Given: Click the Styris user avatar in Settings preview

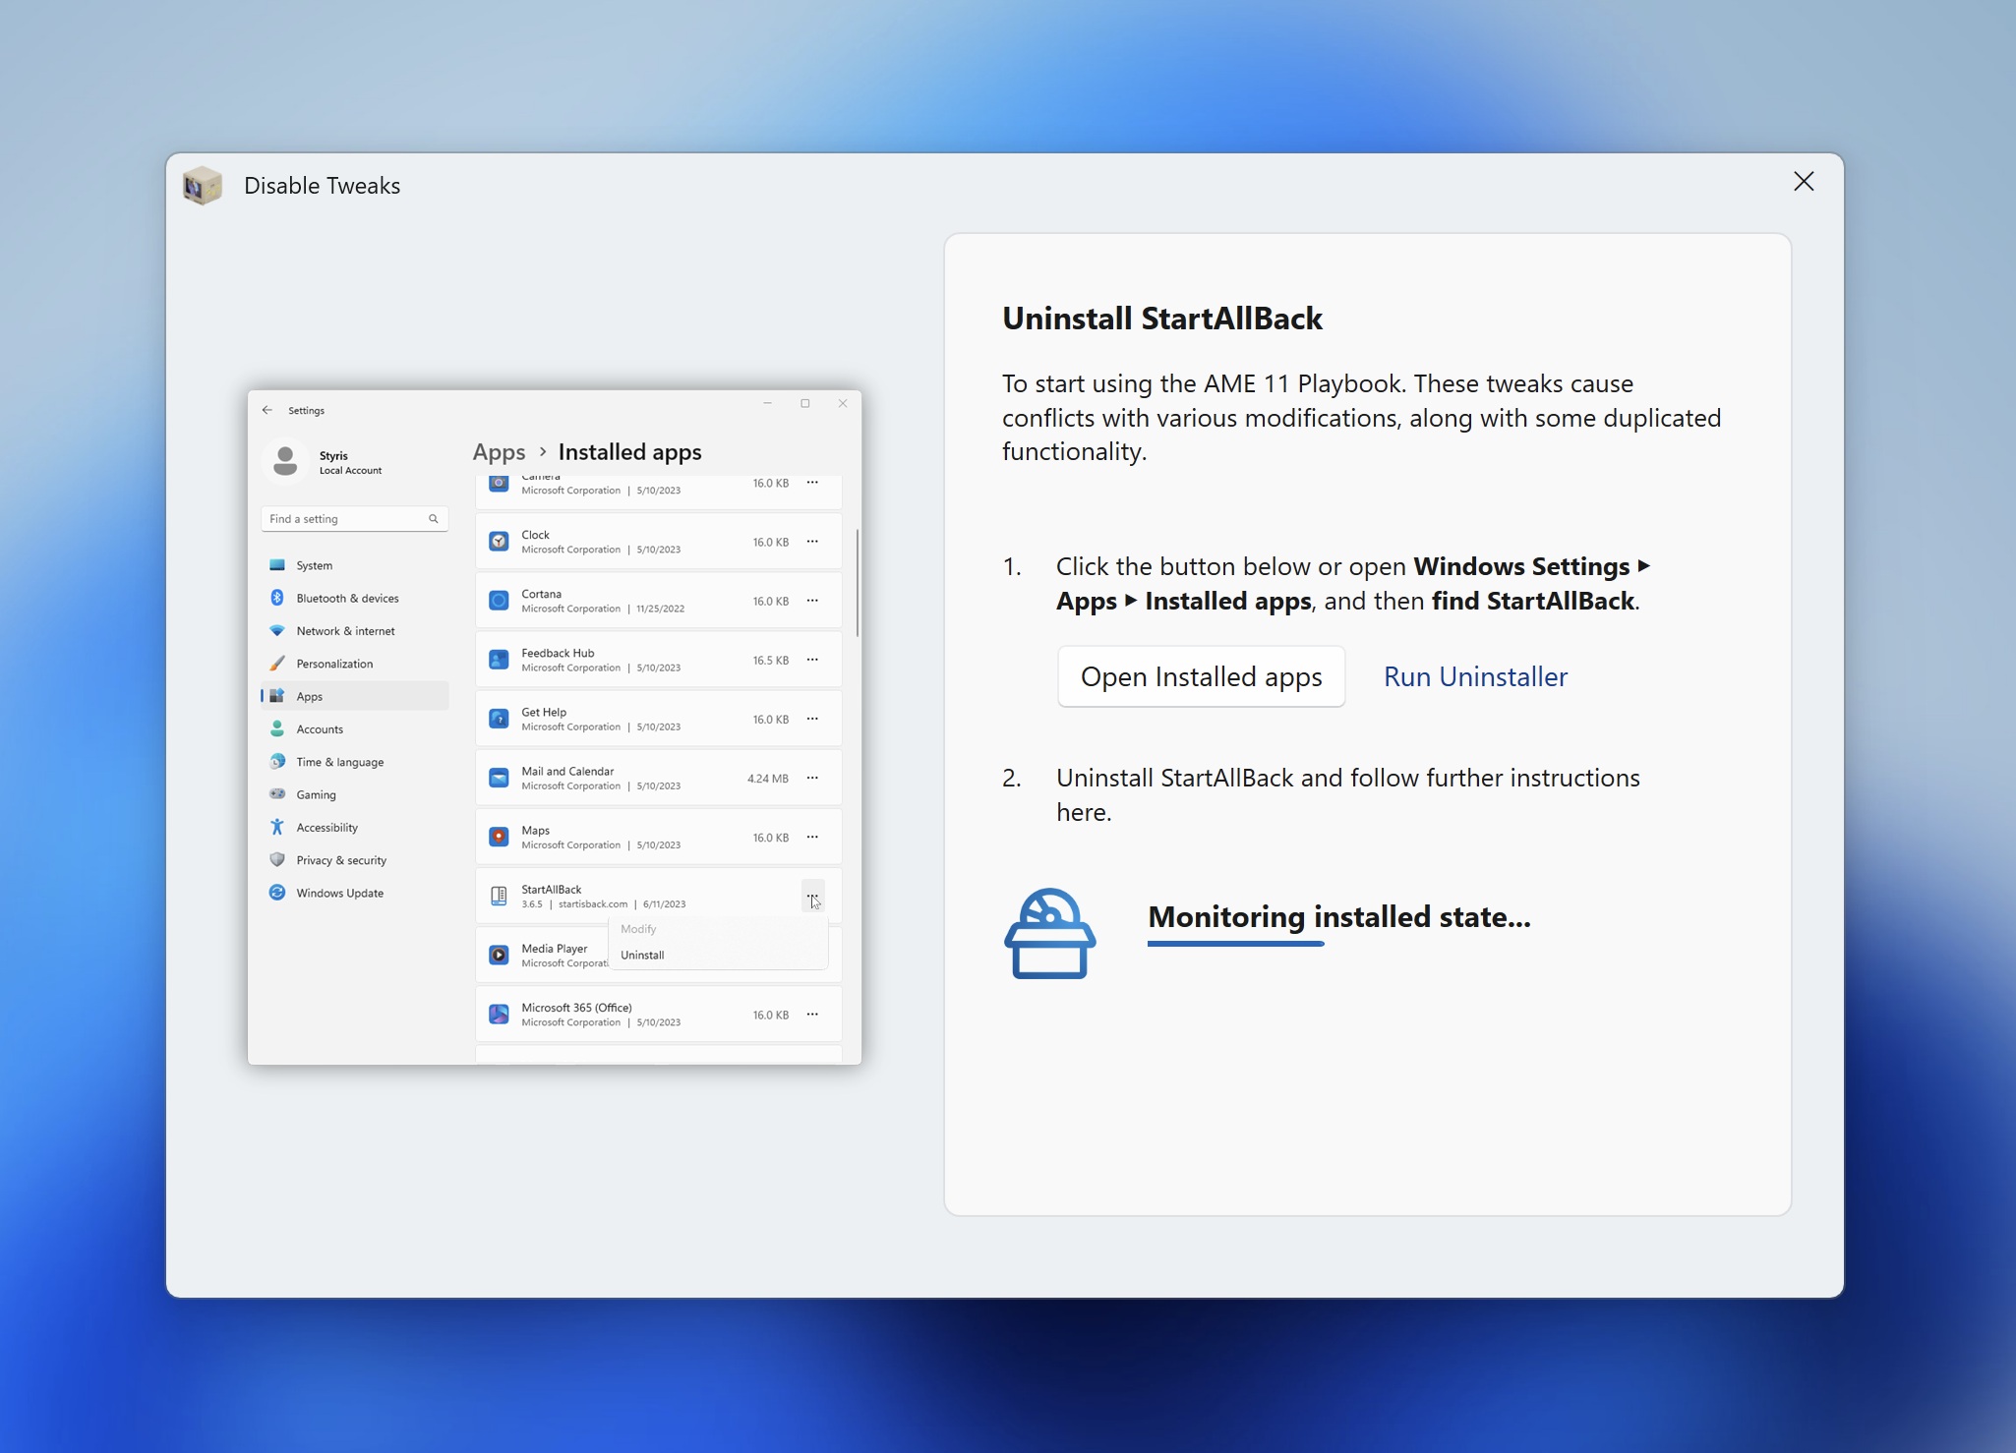Looking at the screenshot, I should click(286, 461).
